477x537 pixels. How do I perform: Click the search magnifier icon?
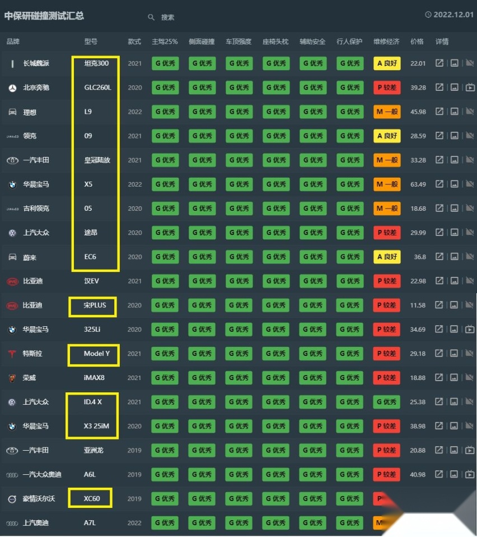151,17
